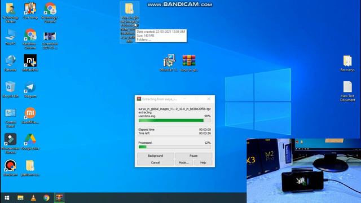The width and height of the screenshot is (361, 203).
Task: Open the Bandicam desktop shortcut
Action: [x=10, y=168]
